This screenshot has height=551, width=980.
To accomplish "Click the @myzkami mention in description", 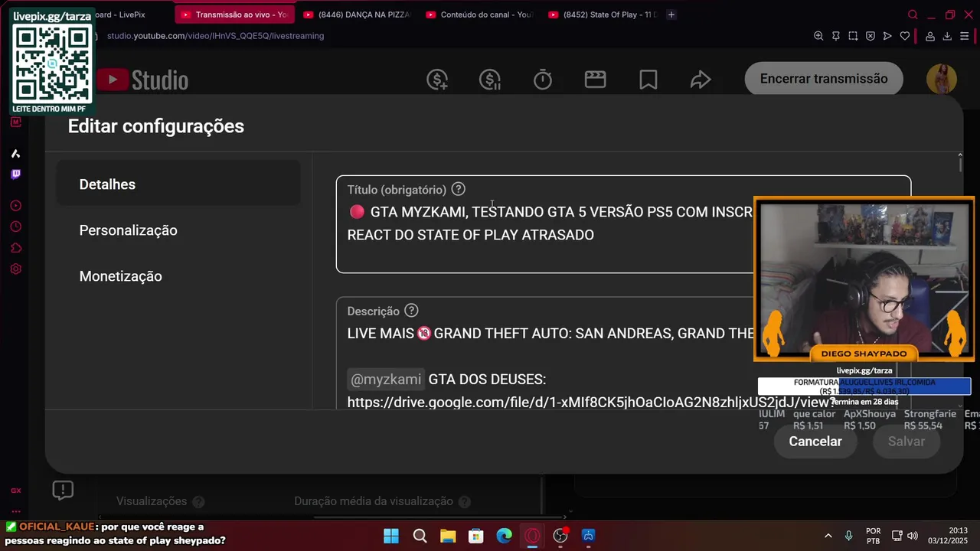I will [x=386, y=380].
